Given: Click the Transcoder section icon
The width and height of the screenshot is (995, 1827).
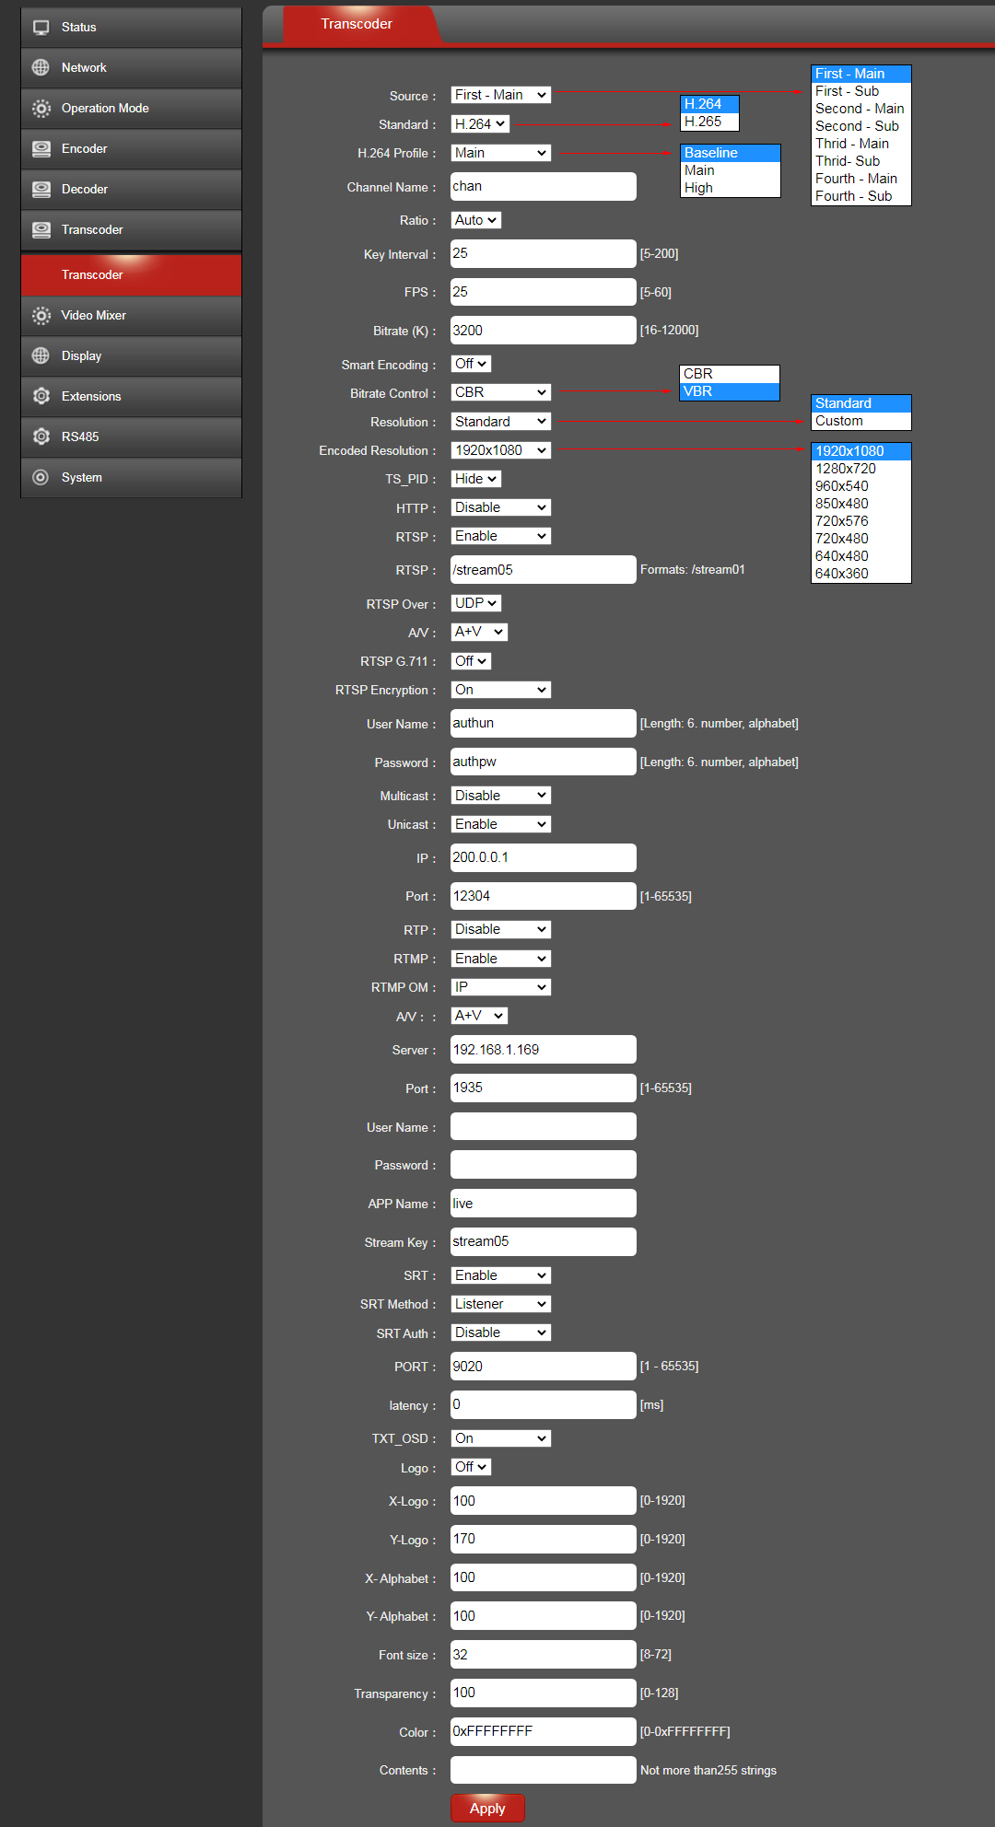Looking at the screenshot, I should coord(41,230).
